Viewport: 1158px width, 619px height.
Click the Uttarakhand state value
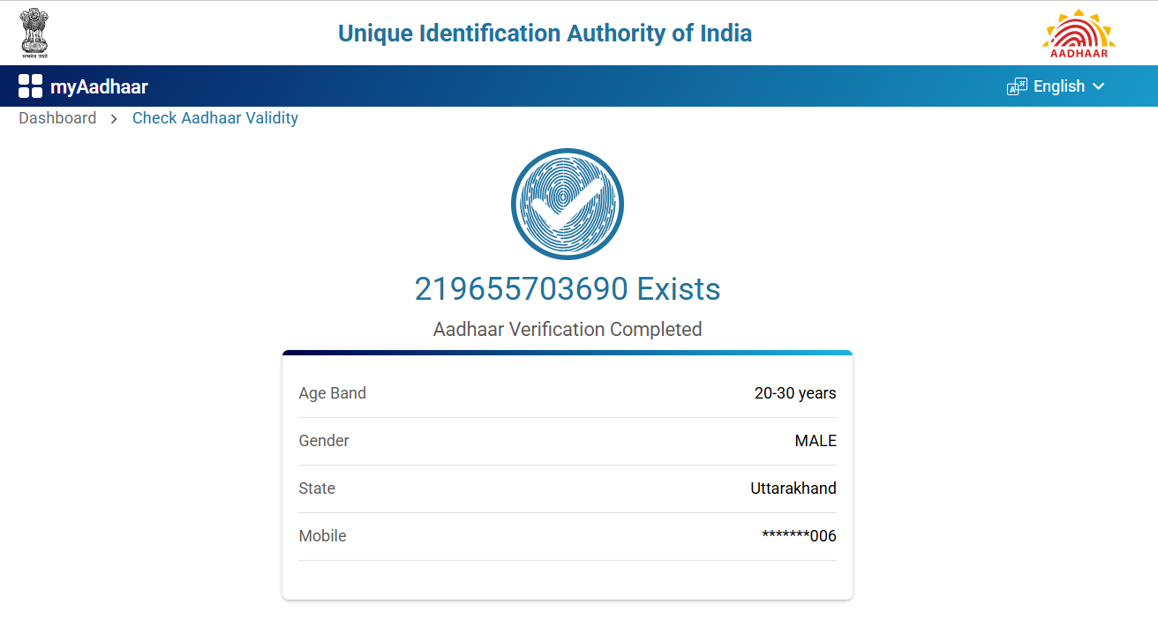(793, 488)
